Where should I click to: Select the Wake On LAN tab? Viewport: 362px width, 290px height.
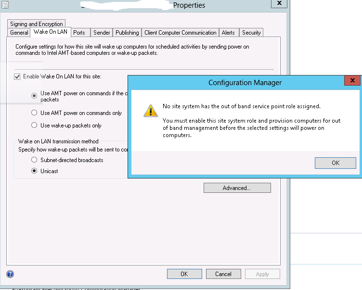[51, 32]
